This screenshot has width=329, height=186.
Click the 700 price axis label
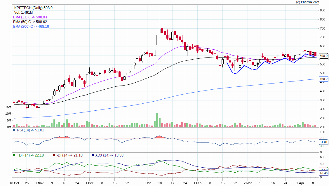click(x=323, y=37)
